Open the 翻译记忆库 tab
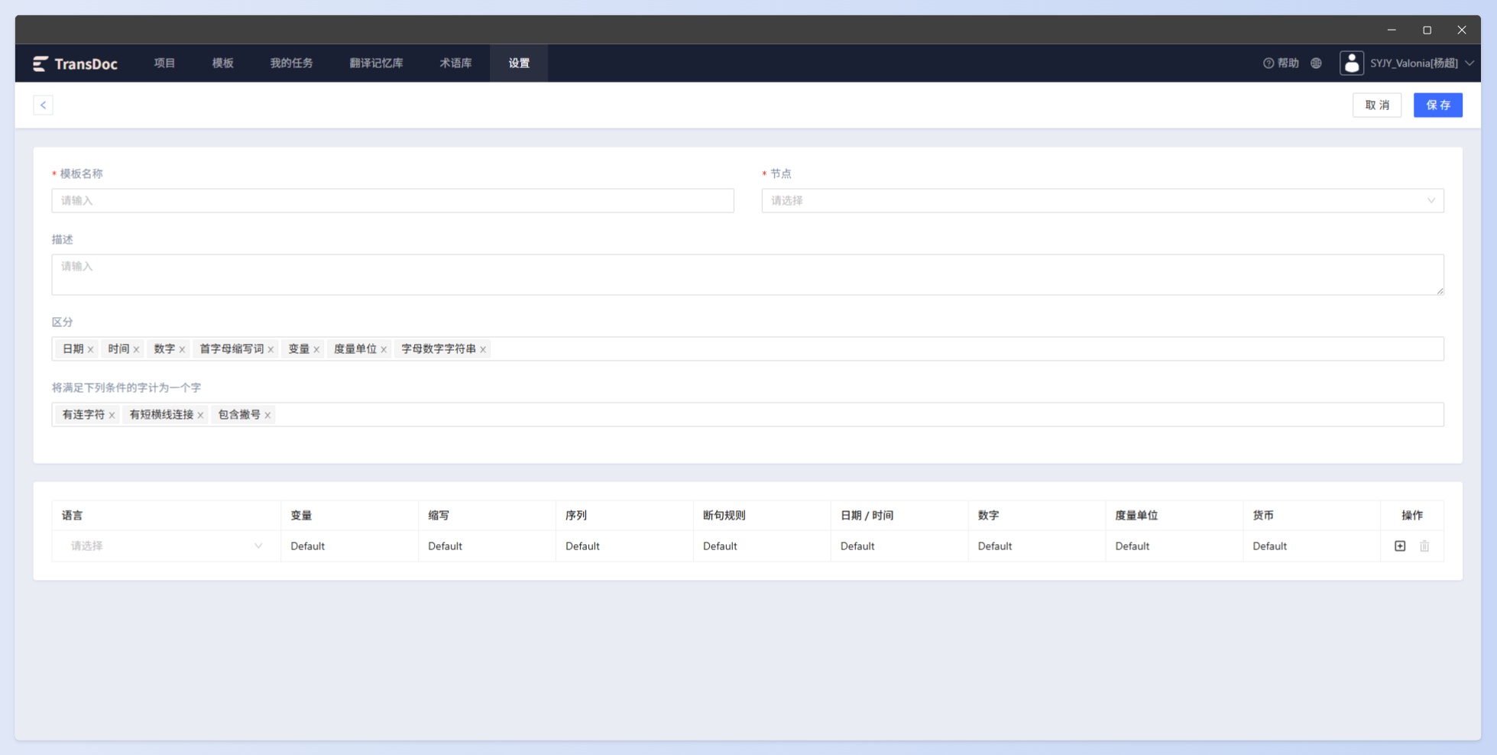This screenshot has width=1497, height=755. 376,63
